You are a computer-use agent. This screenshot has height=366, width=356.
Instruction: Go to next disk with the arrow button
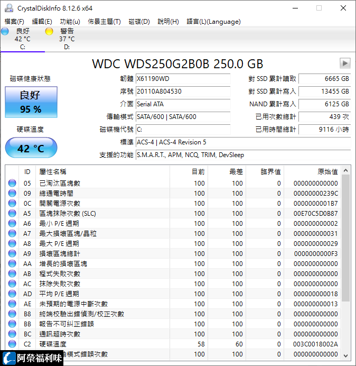coord(345,63)
